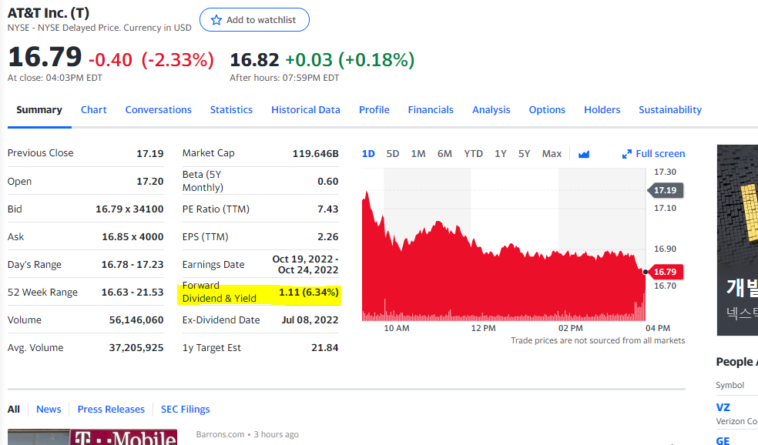
Task: Open the Historical Data tab
Action: coord(306,109)
